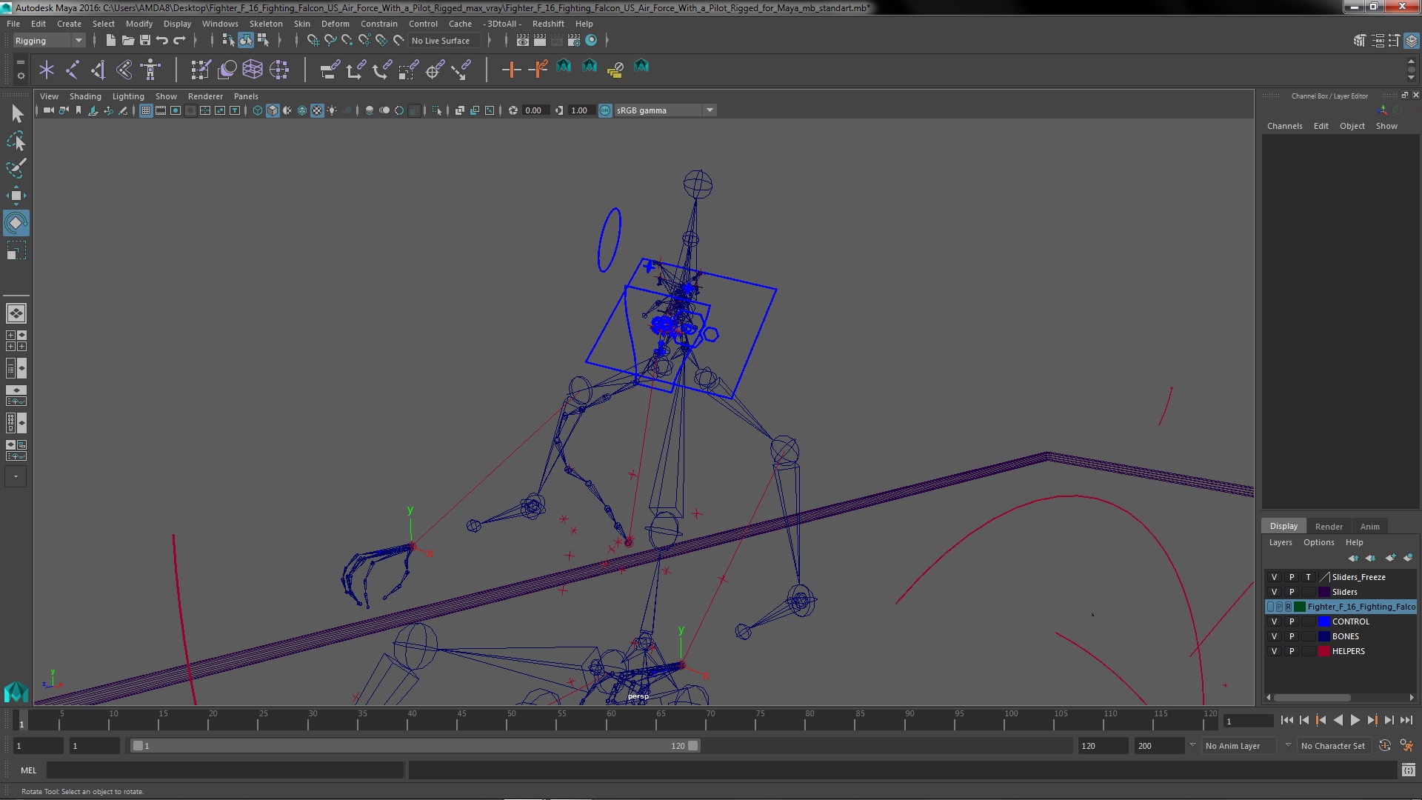Screen dimensions: 1422x800
Task: Toggle color management ON button in viewport
Action: click(605, 110)
